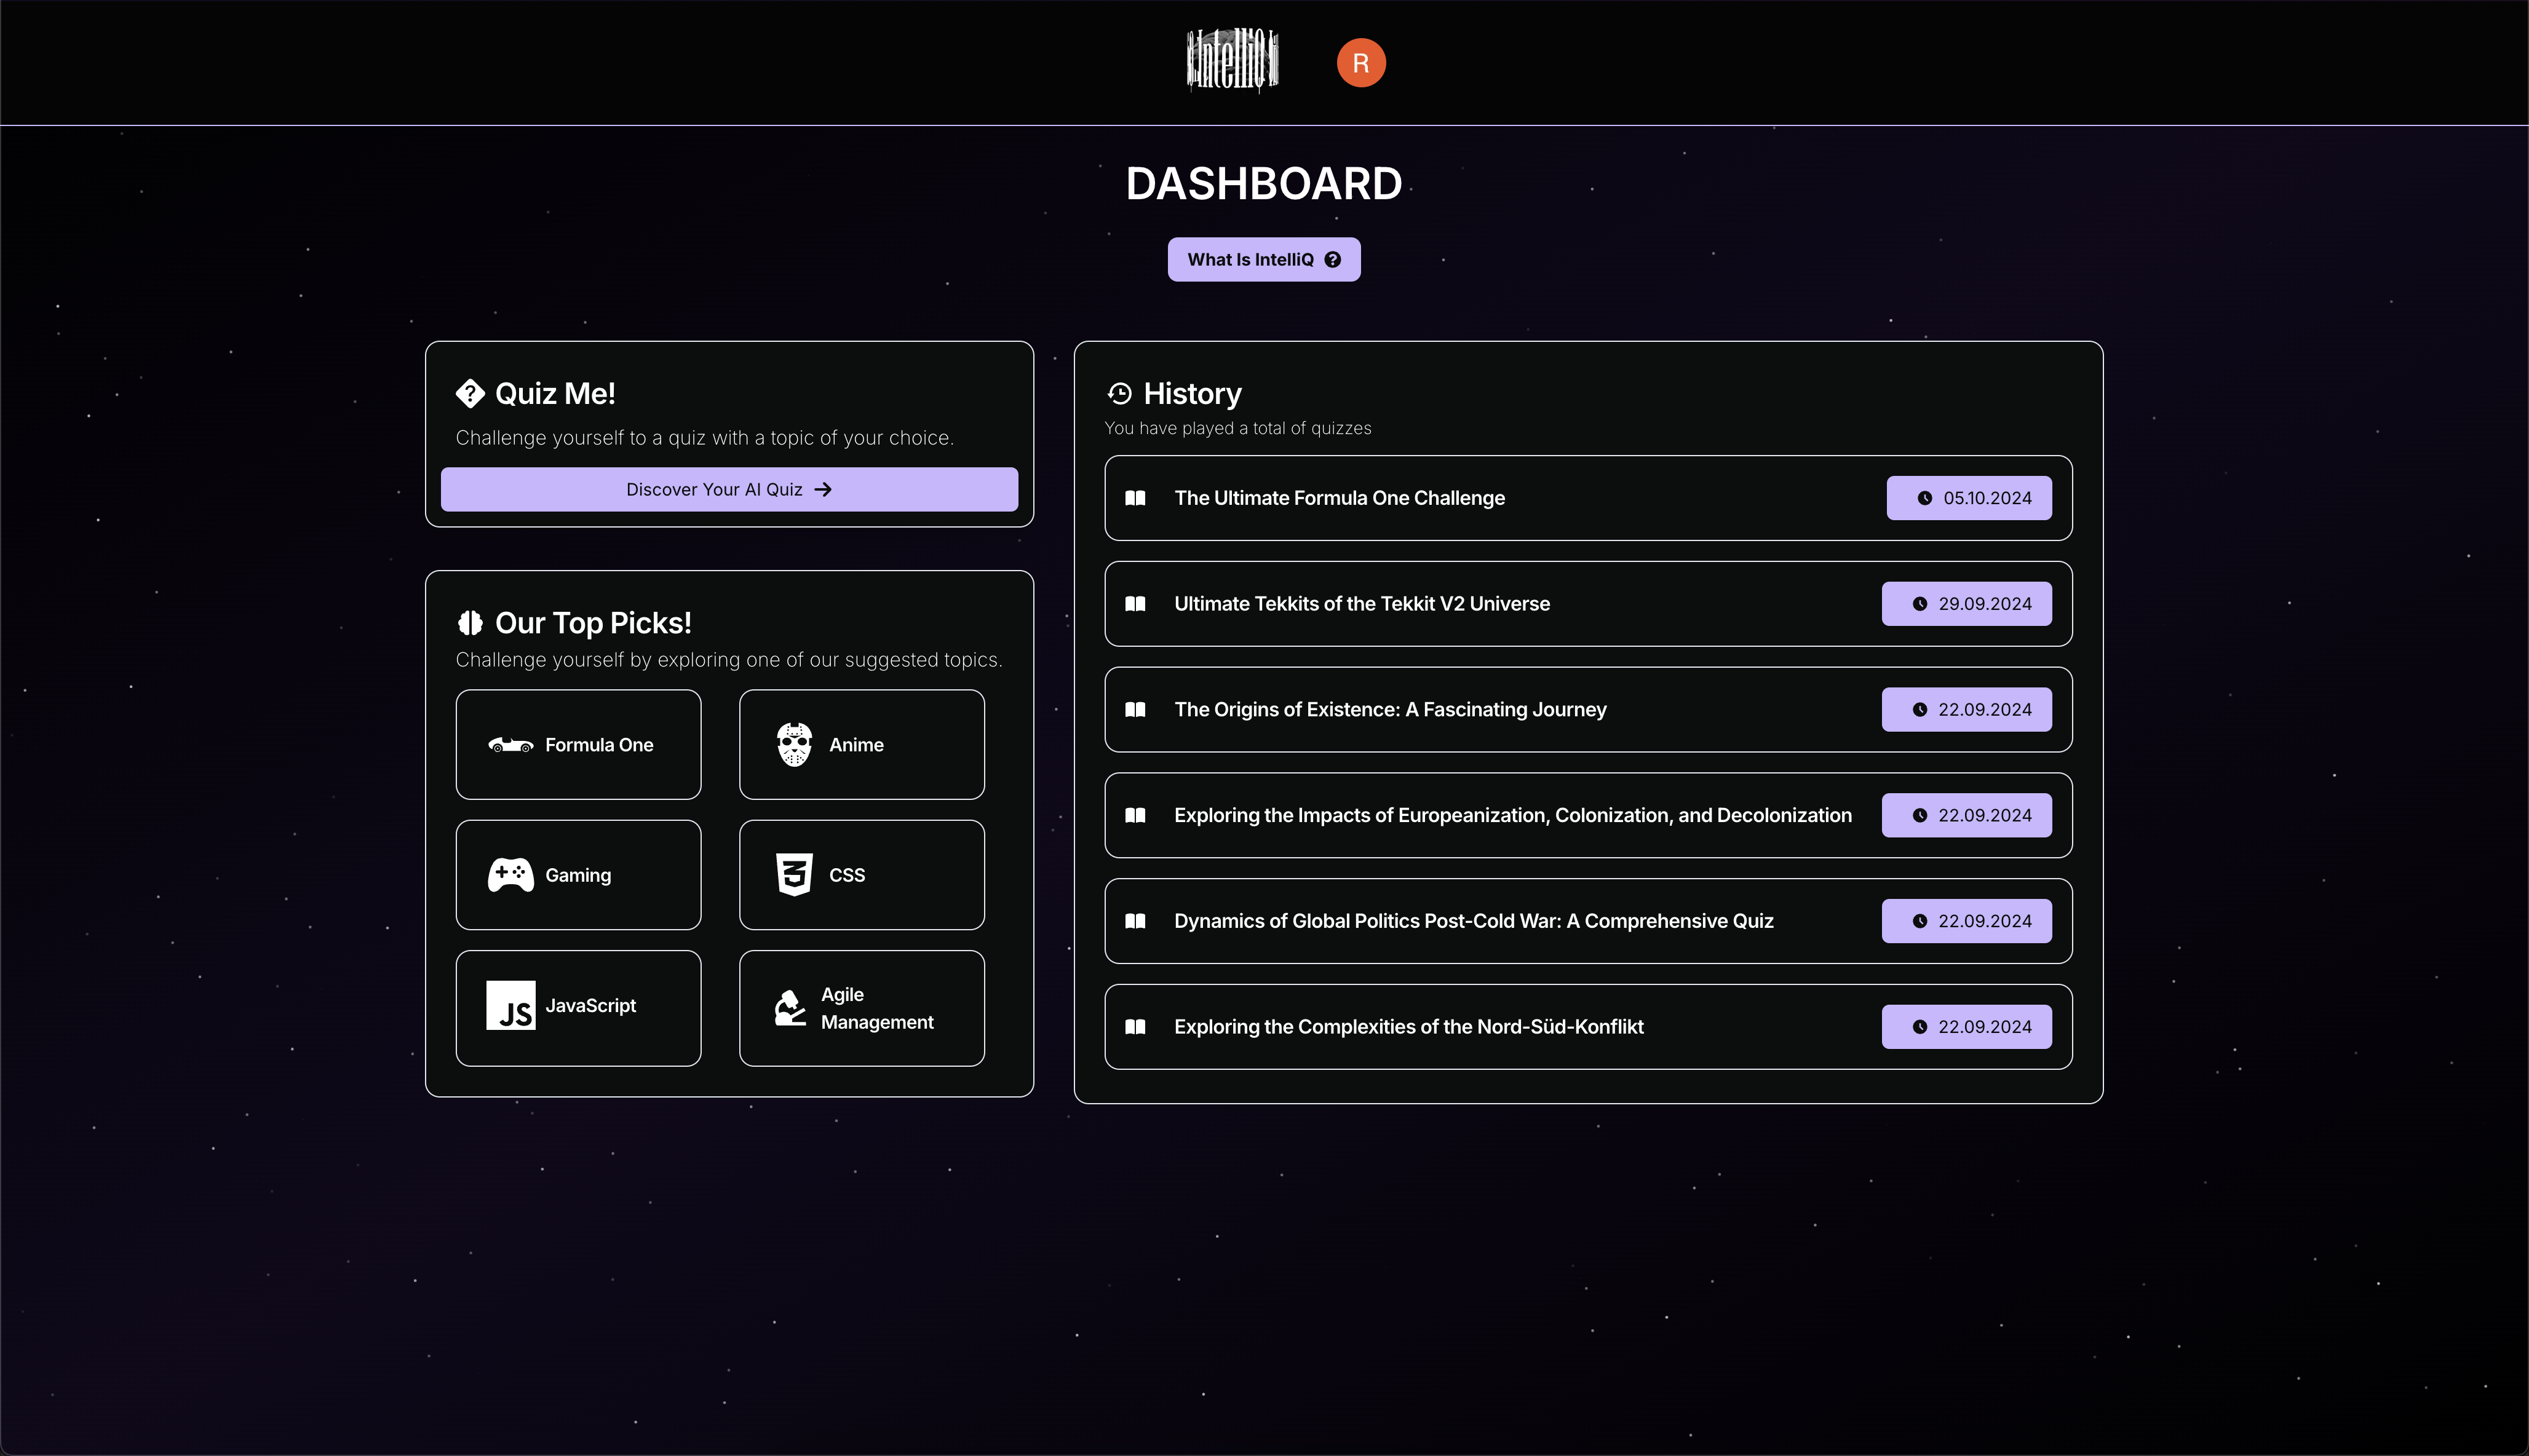Click the Gaming controller icon

[510, 875]
